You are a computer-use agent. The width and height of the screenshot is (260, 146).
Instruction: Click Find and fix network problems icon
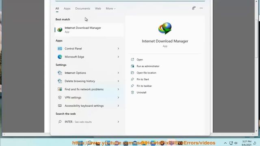click(60, 89)
